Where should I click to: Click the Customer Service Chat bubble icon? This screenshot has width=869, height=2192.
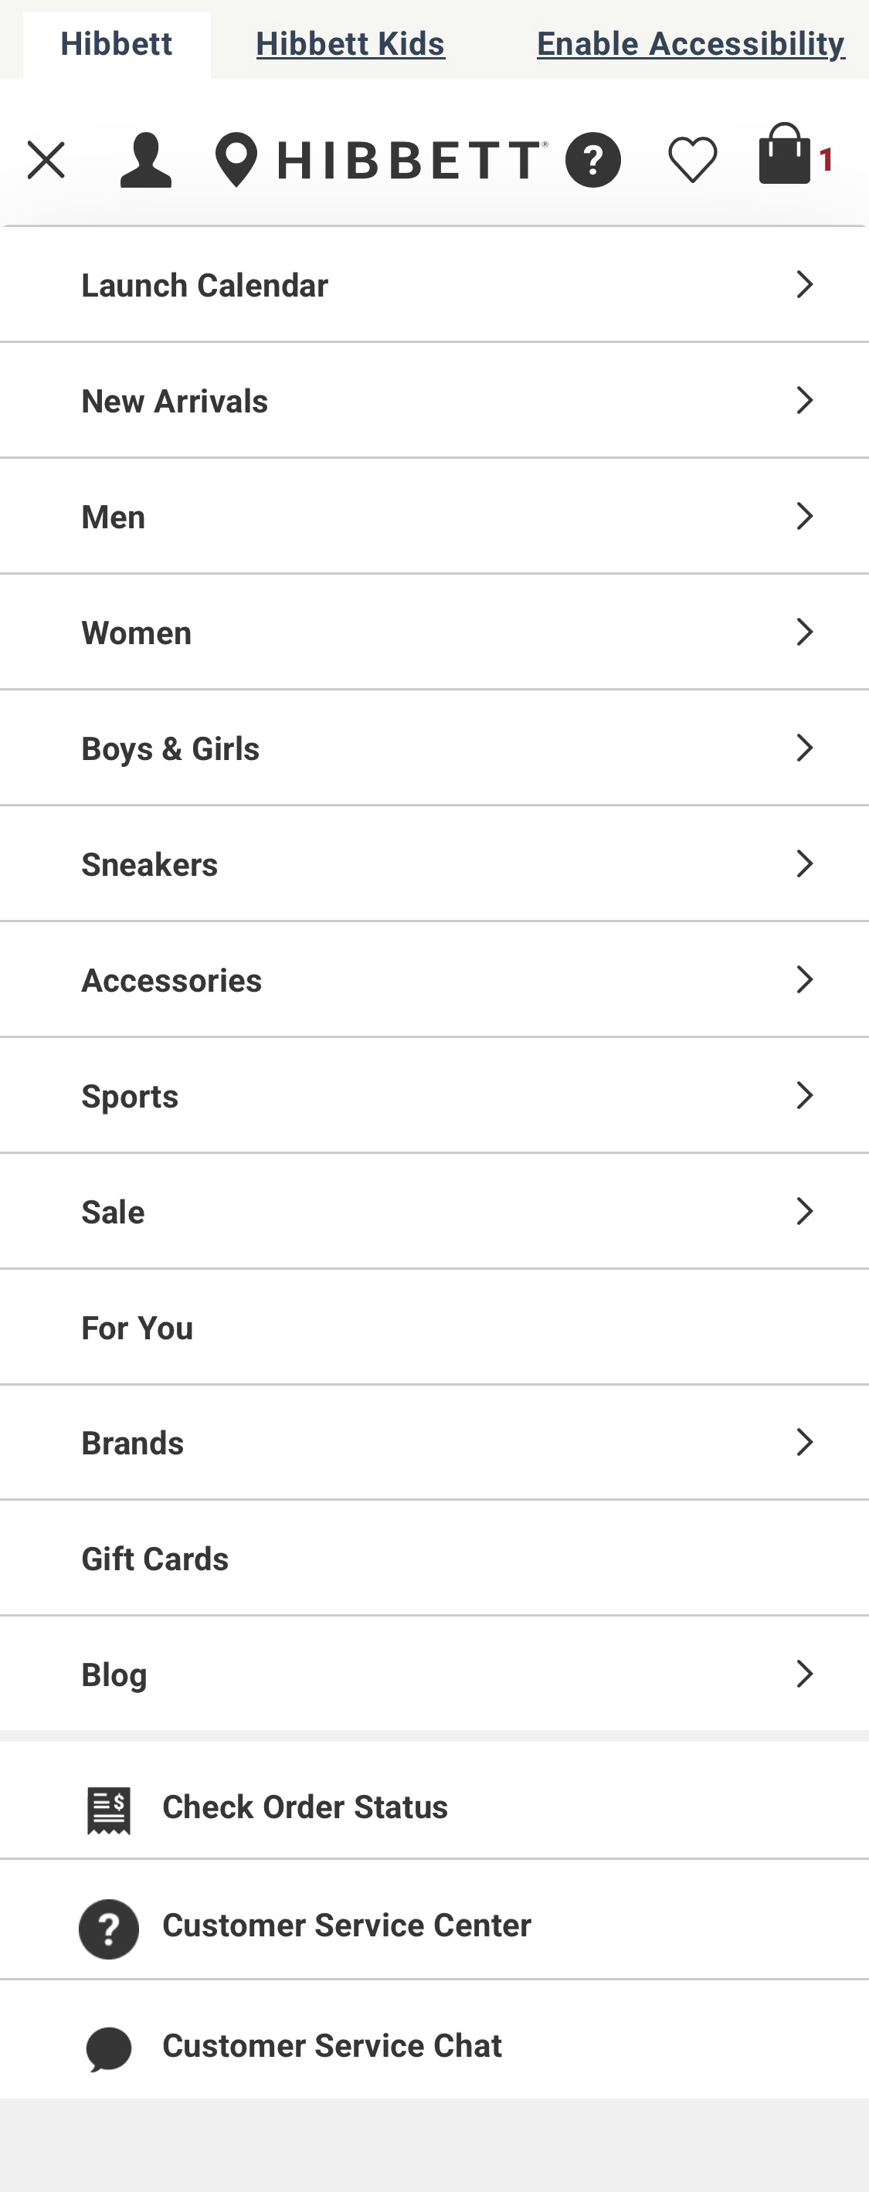(x=109, y=2048)
